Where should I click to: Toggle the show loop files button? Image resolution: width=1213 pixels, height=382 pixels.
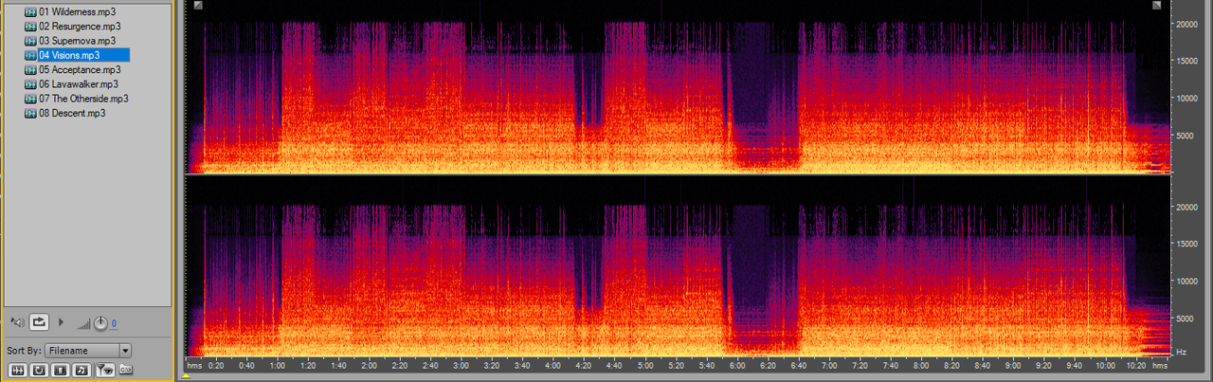click(39, 370)
